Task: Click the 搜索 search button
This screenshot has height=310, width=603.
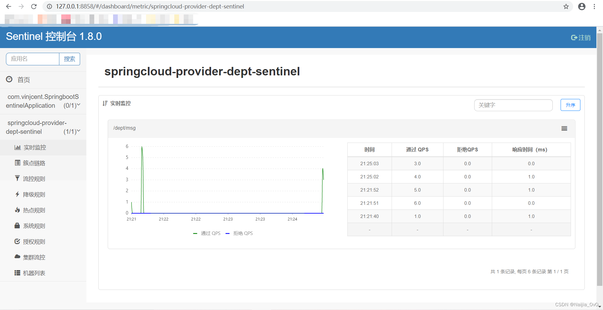Action: click(x=69, y=59)
